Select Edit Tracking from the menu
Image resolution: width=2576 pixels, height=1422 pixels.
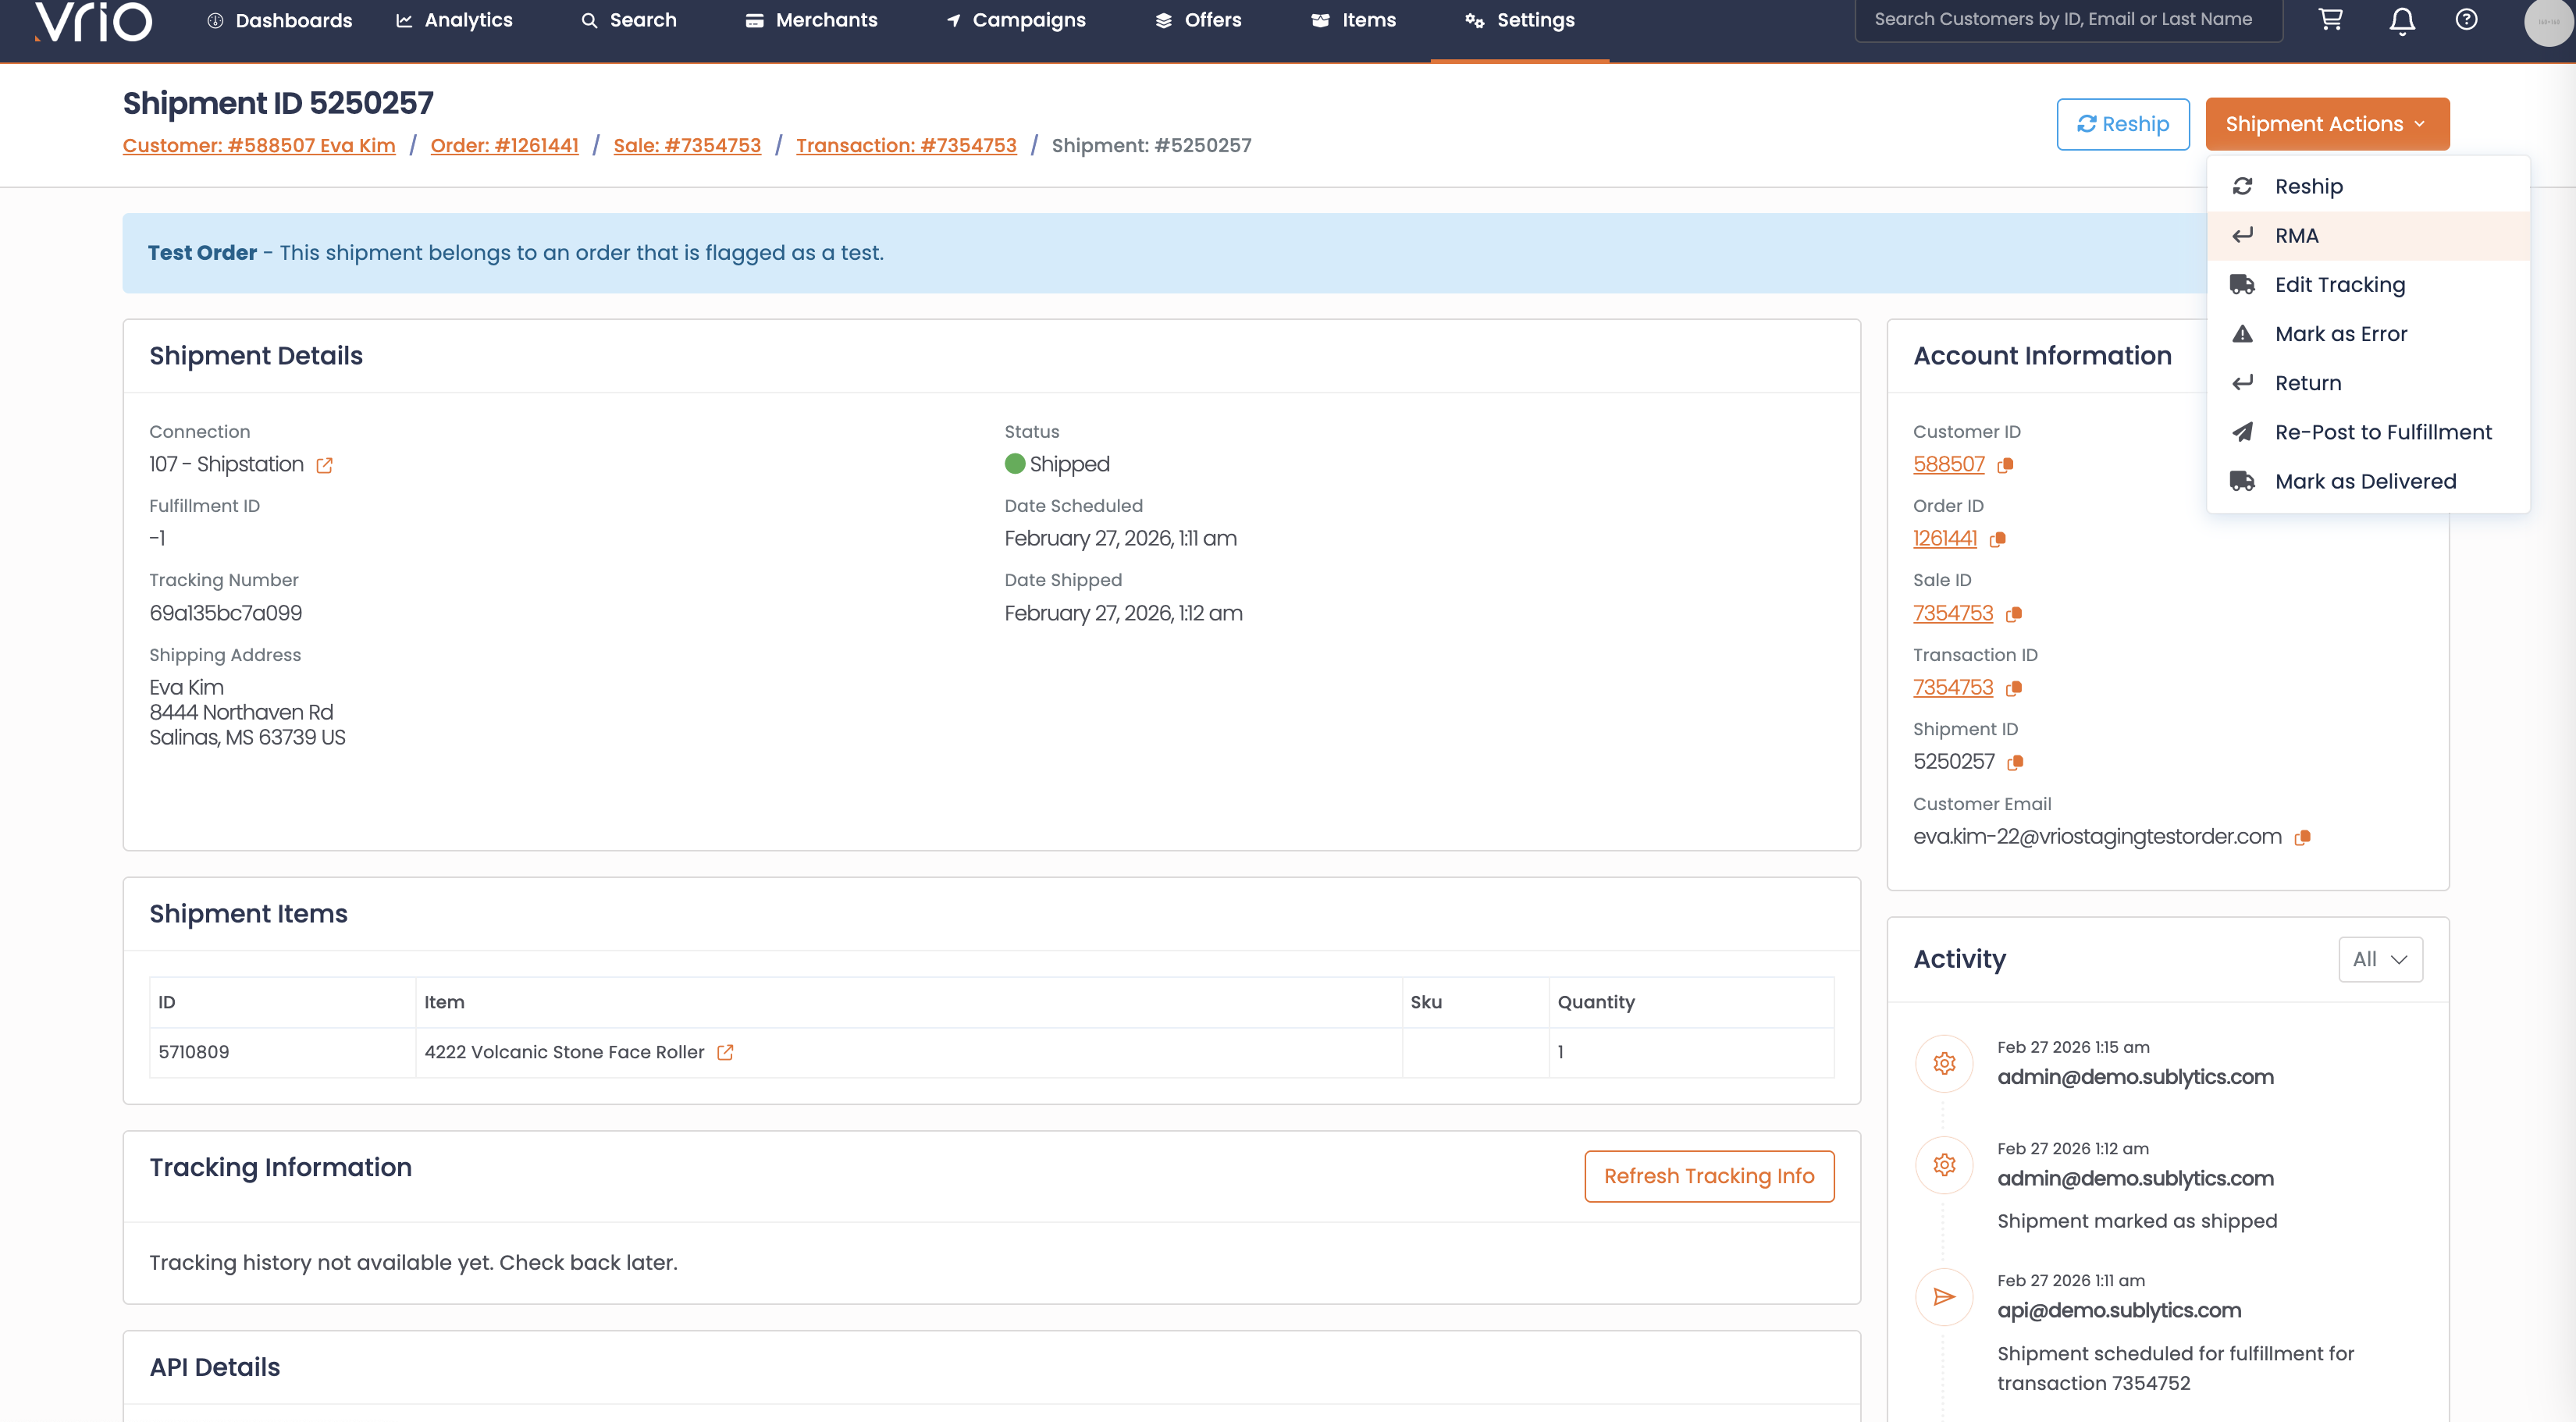[2339, 285]
